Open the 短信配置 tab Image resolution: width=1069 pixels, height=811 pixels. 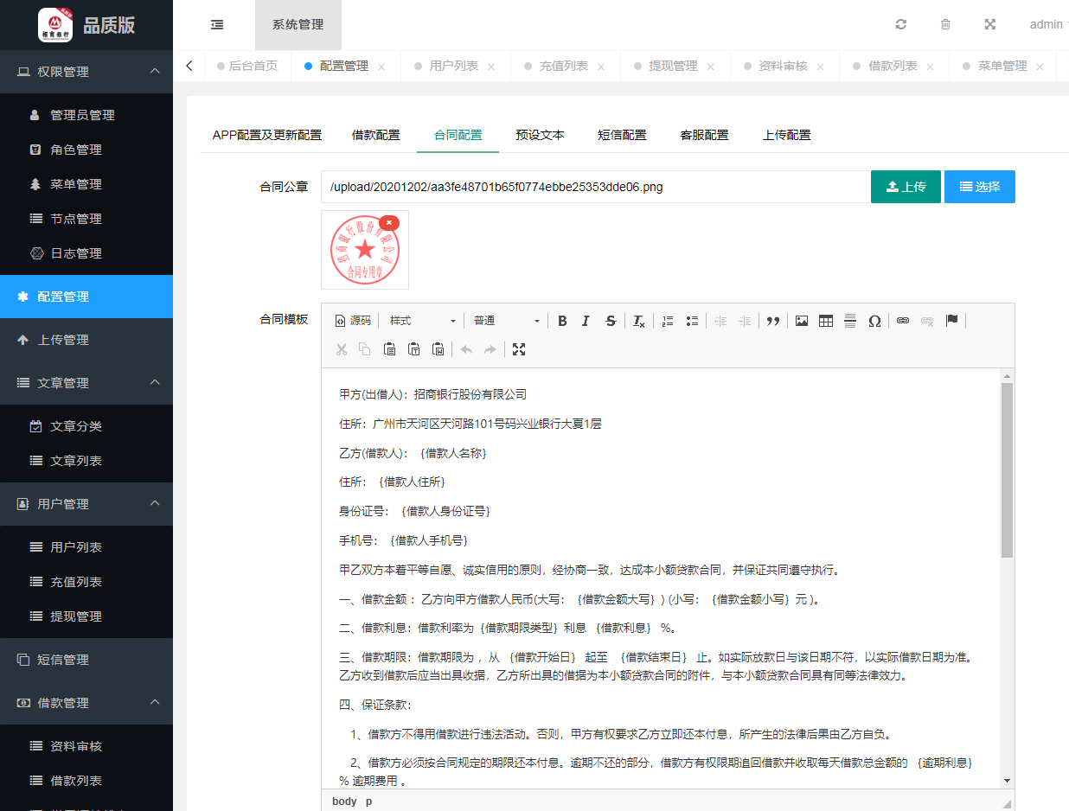click(x=622, y=135)
